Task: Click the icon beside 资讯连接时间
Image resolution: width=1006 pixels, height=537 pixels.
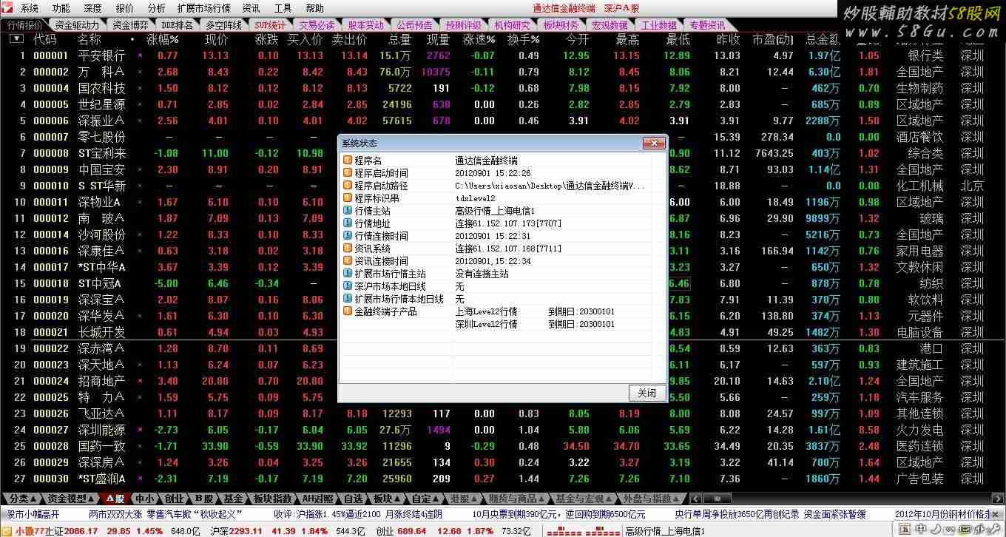Action: click(348, 261)
